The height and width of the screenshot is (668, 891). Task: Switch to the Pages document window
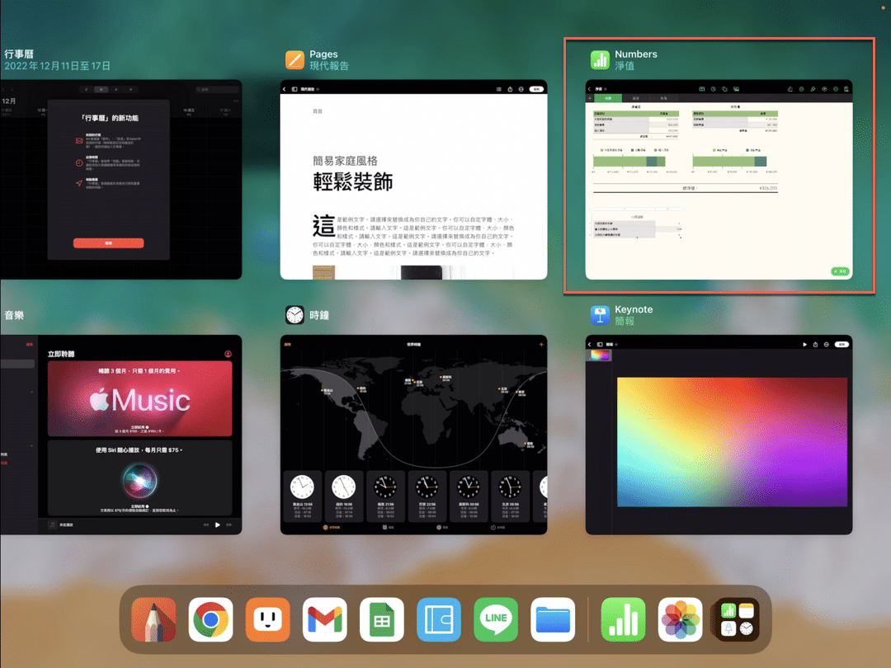[413, 180]
